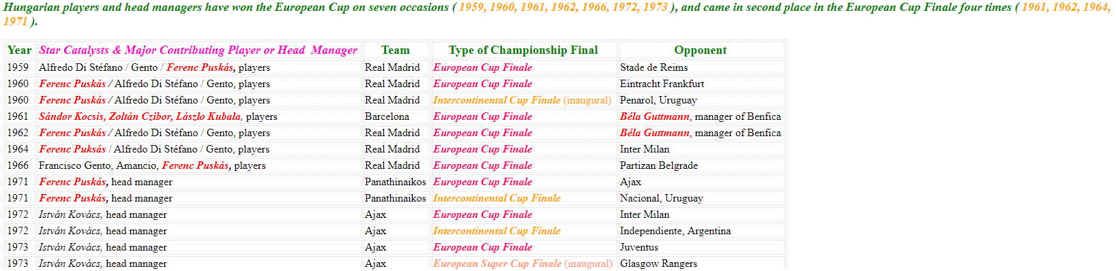1116x271 pixels.
Task: Open the 1959 European Cup Finale link
Action: [482, 67]
